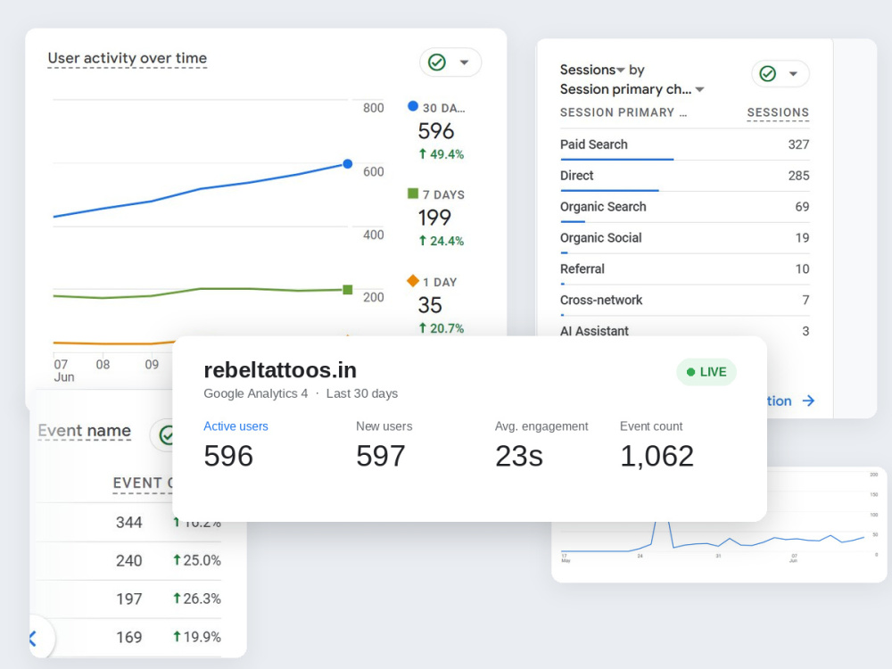This screenshot has width=892, height=669.
Task: Click the SESSION PRIMARY column header
Action: [623, 112]
